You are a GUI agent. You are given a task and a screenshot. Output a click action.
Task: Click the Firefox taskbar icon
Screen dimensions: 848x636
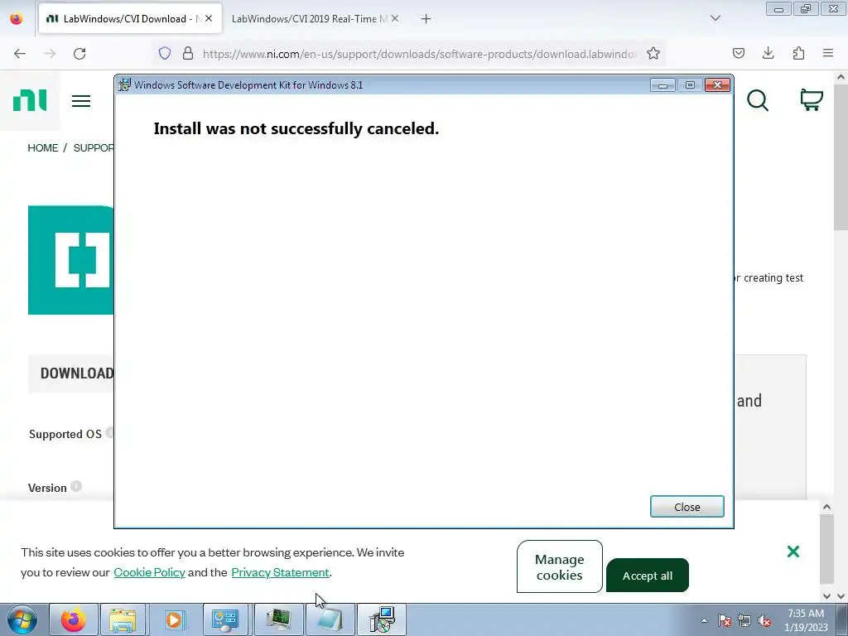pyautogui.click(x=74, y=619)
